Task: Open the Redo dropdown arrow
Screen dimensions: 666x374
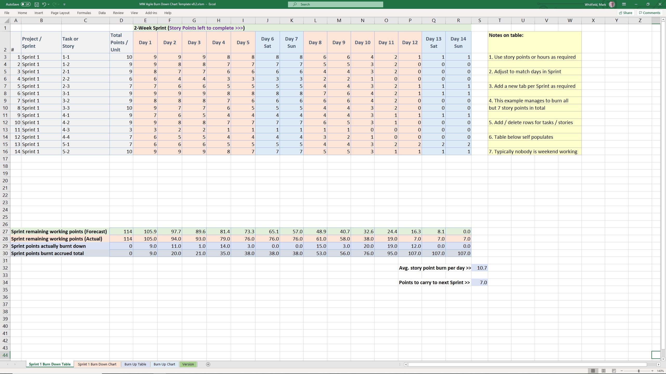Action: pos(58,4)
